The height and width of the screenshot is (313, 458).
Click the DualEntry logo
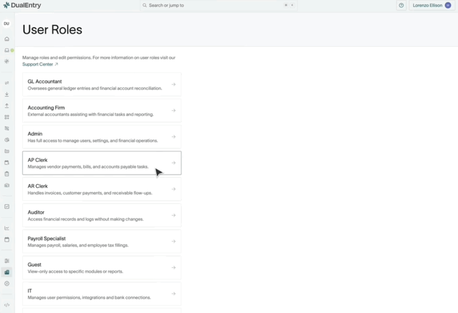pyautogui.click(x=22, y=6)
